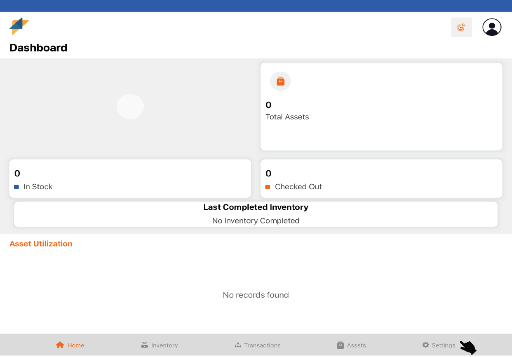Viewport: 512px width, 357px height.
Task: Switch to the Assets tab label
Action: (x=357, y=345)
